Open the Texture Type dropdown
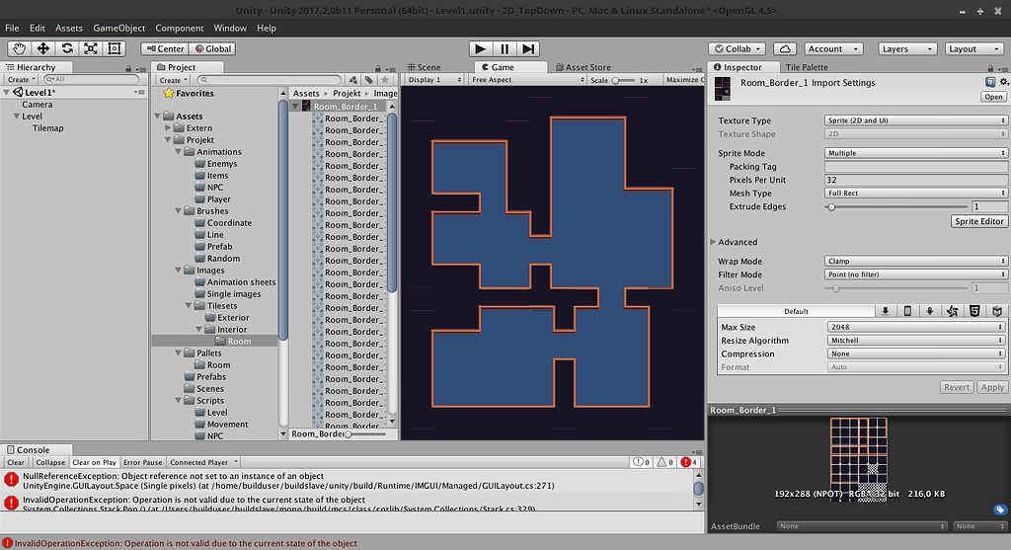The image size is (1011, 550). click(915, 120)
